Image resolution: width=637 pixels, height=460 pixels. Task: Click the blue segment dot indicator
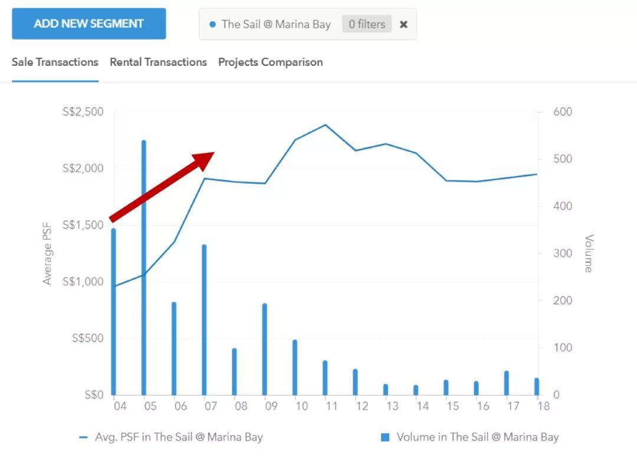212,25
